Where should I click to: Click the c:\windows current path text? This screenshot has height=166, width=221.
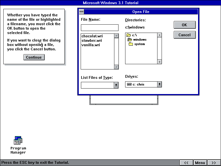pos(135,27)
